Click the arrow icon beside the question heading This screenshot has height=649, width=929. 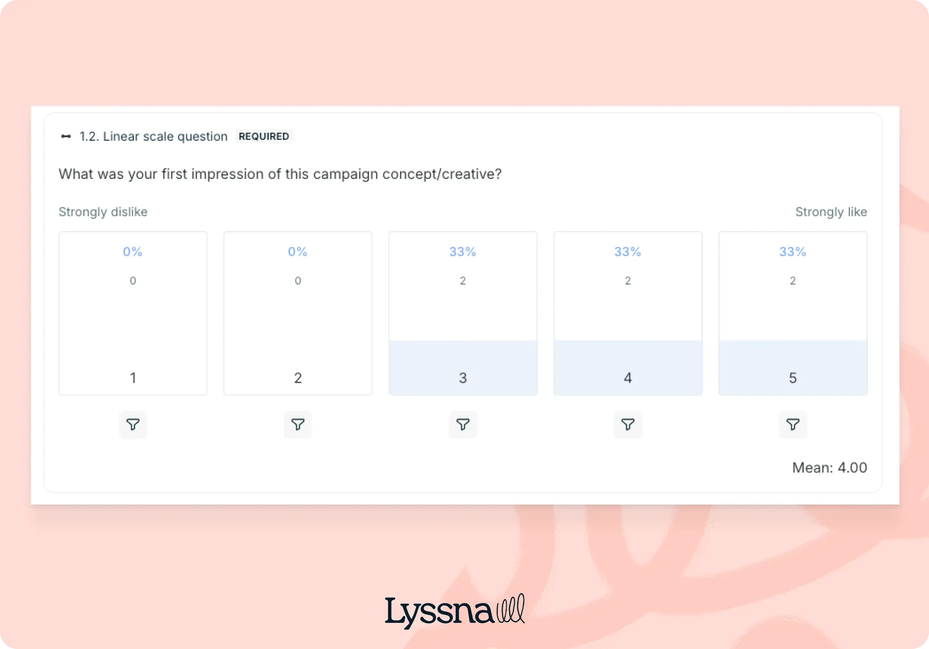tap(66, 136)
